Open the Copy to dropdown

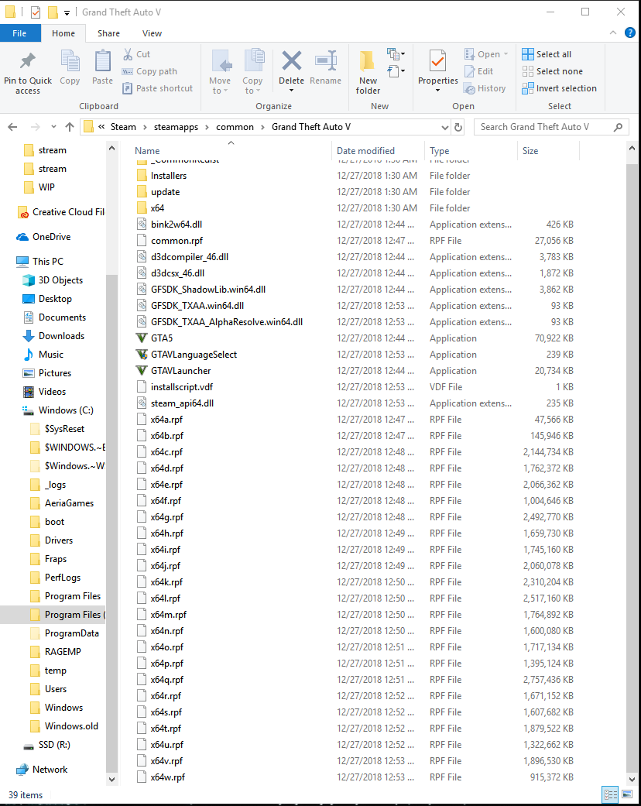click(252, 85)
